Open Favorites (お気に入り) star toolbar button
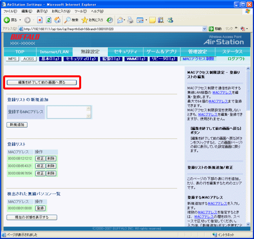Viewport: 254px width, 239px height. (x=92, y=20)
